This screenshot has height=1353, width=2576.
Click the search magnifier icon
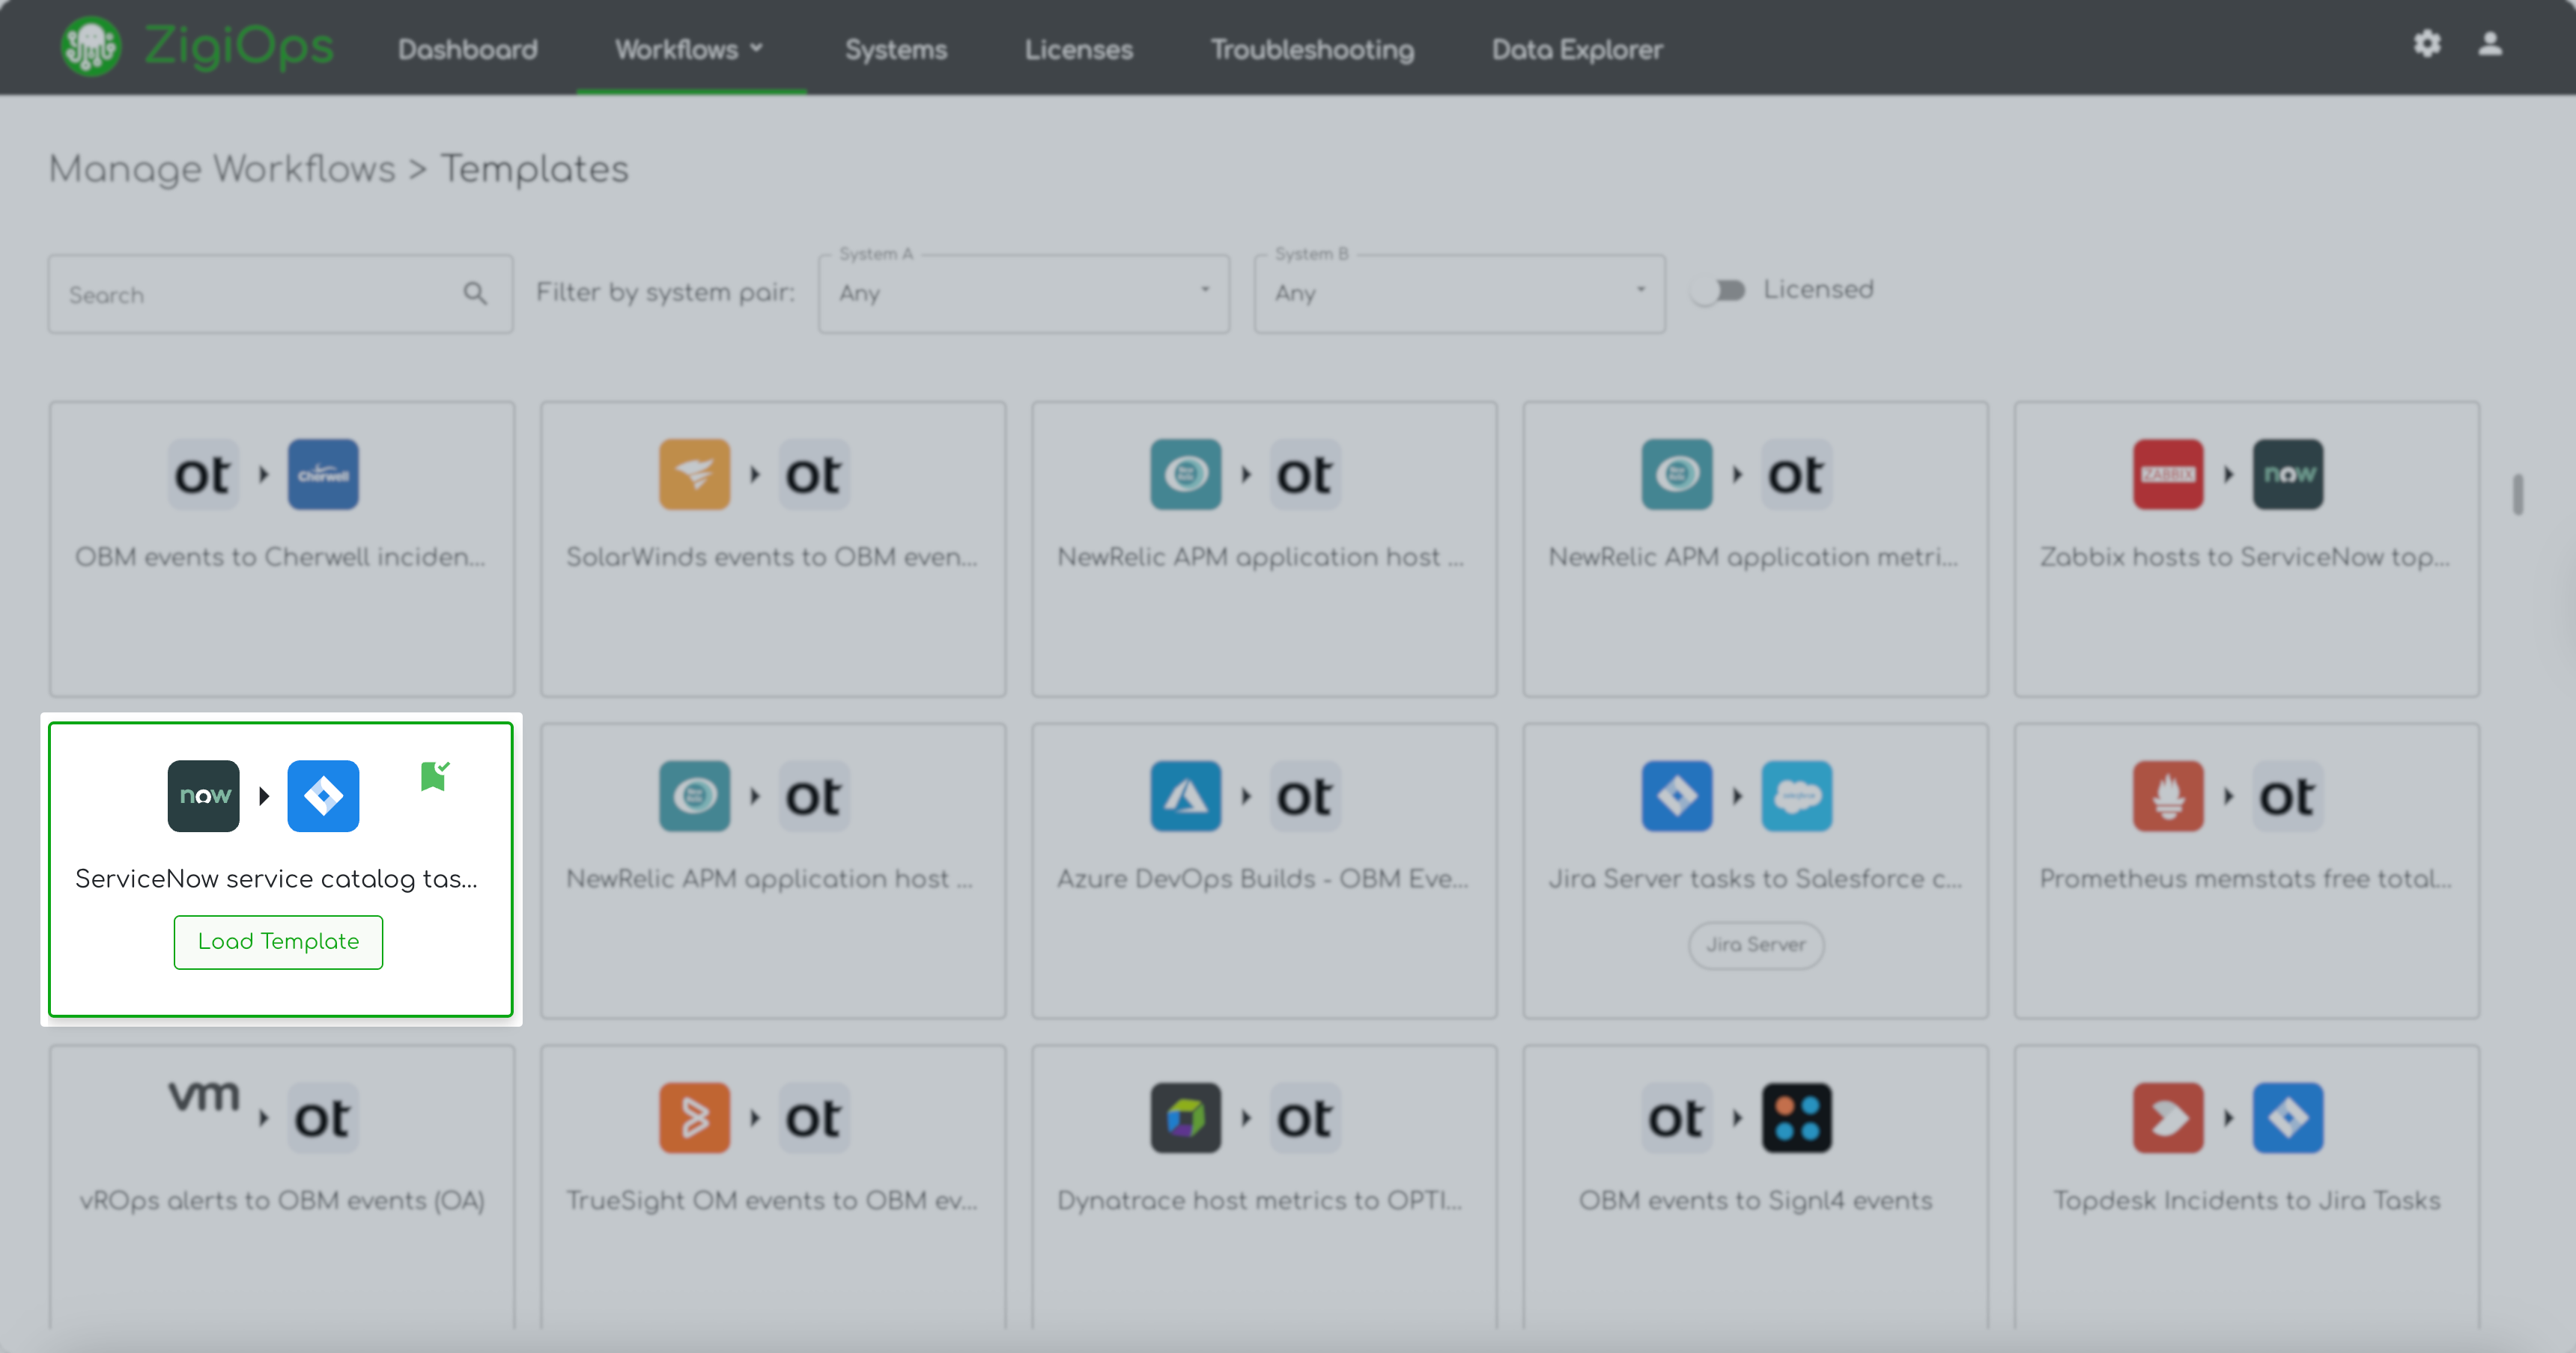[x=475, y=294]
